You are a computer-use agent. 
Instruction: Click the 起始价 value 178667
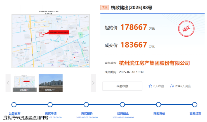pyautogui.click(x=134, y=27)
